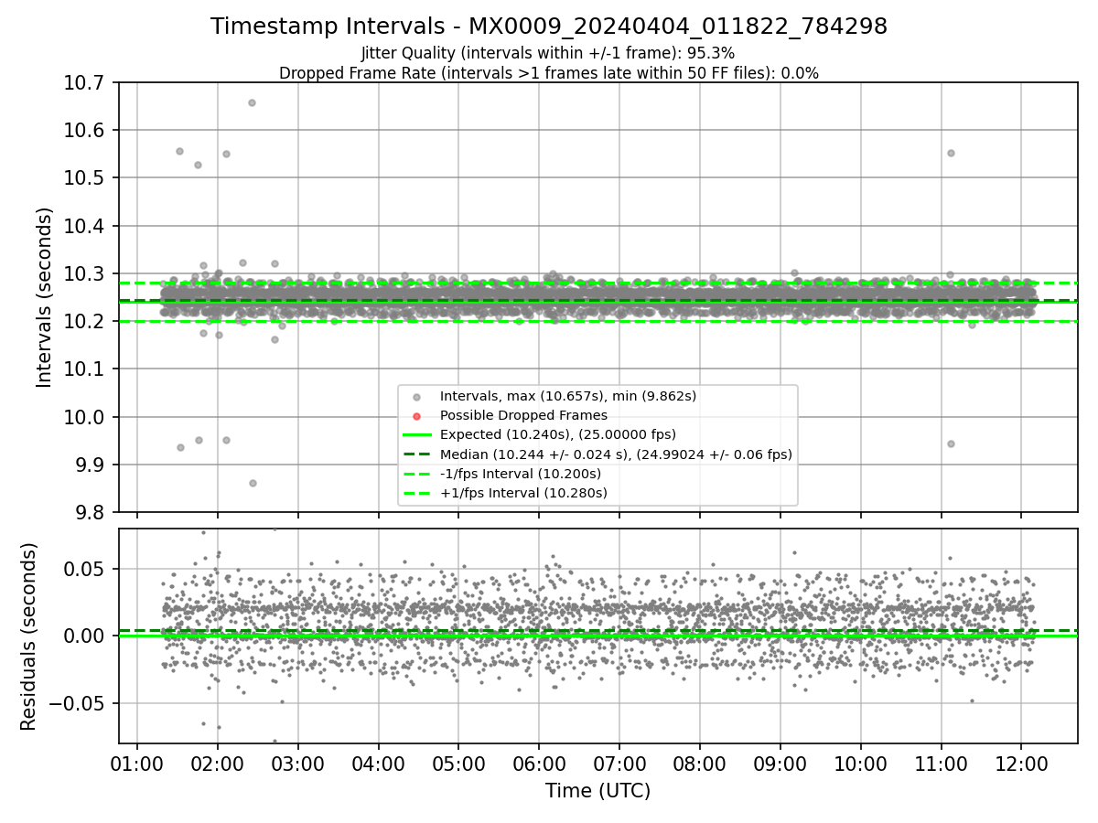Click the red dot marker for Possible Dropped Frames in legend
Screen dimensions: 1098x823
pos(417,416)
